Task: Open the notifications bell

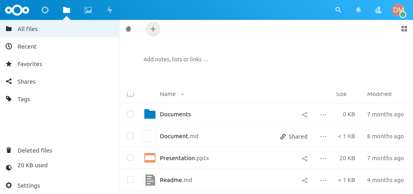Action: coord(358,10)
